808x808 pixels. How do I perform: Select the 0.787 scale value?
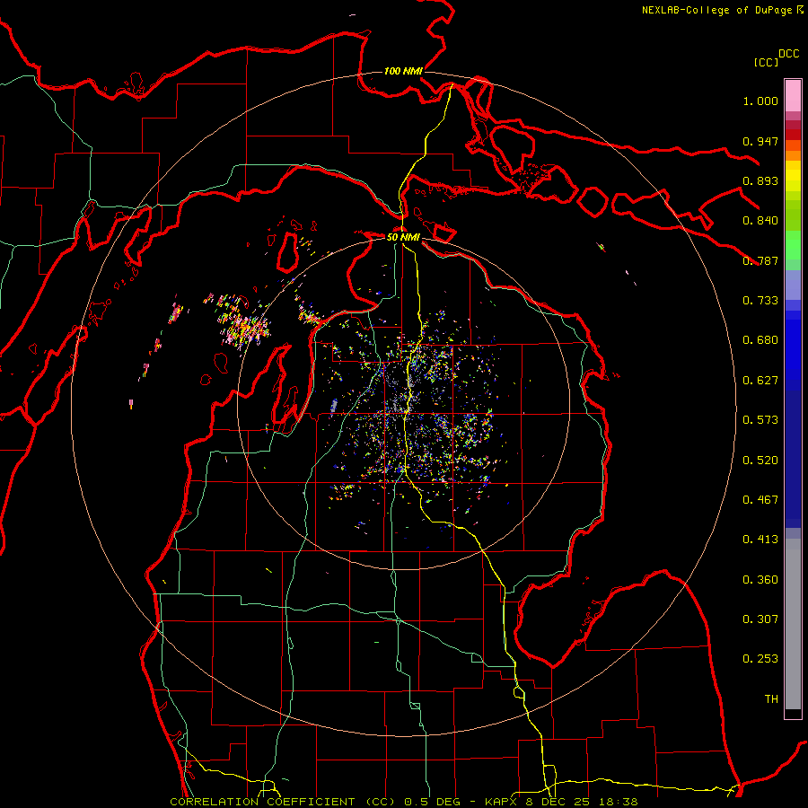pos(760,260)
